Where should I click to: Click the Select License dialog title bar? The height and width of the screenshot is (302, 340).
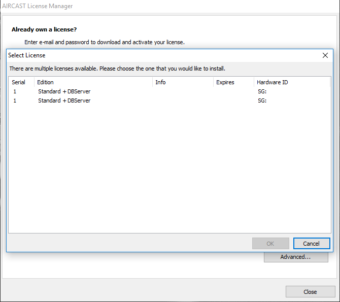point(152,55)
